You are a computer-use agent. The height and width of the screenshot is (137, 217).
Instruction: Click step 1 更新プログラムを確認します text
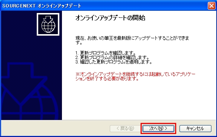(x=106, y=53)
